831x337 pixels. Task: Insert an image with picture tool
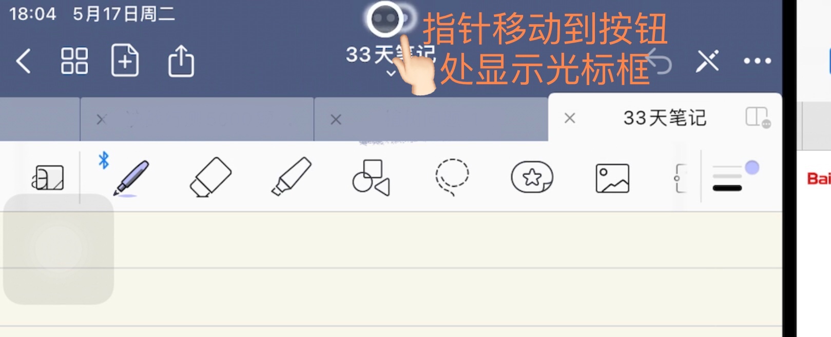point(612,178)
